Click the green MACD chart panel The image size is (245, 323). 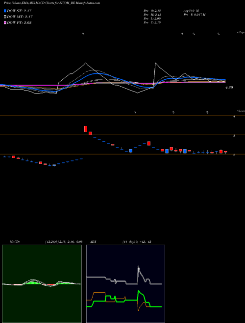coord(42,284)
